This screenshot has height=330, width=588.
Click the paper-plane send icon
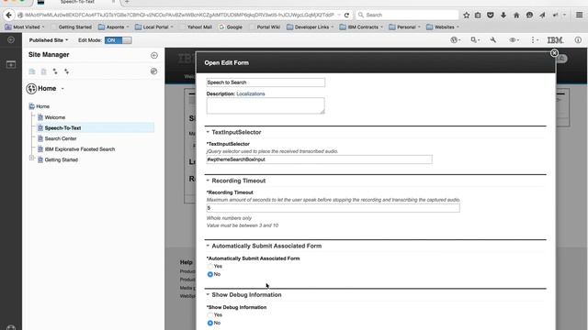(543, 15)
